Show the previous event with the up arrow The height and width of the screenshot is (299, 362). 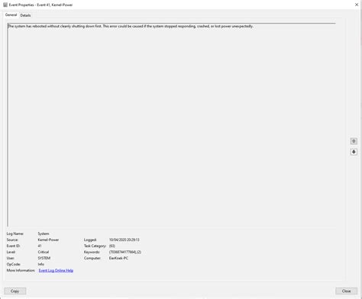click(x=354, y=141)
